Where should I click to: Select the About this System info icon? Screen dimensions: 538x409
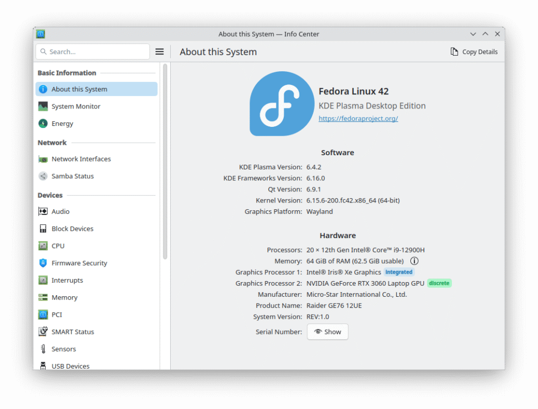pos(43,89)
